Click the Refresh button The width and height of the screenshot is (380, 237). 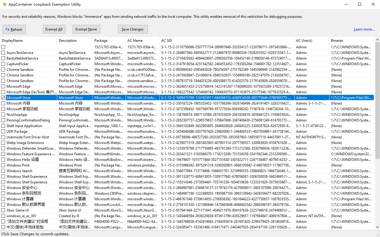[x=14, y=29]
